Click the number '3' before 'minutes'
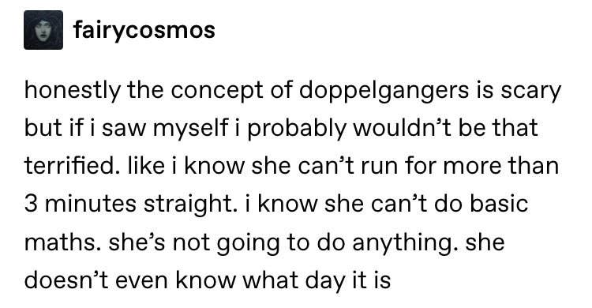The image size is (592, 308). tap(32, 205)
